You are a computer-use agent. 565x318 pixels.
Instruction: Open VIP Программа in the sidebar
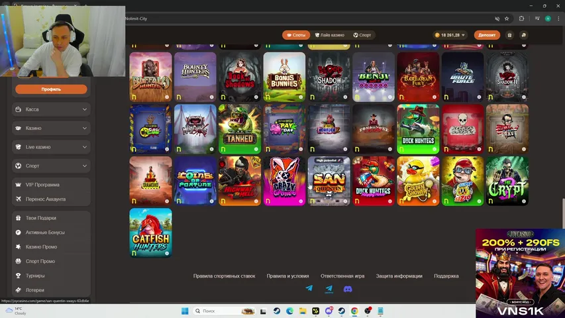(x=42, y=185)
